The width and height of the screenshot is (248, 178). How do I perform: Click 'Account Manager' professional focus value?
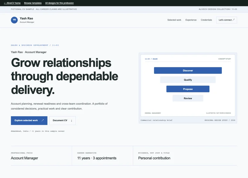24,158
